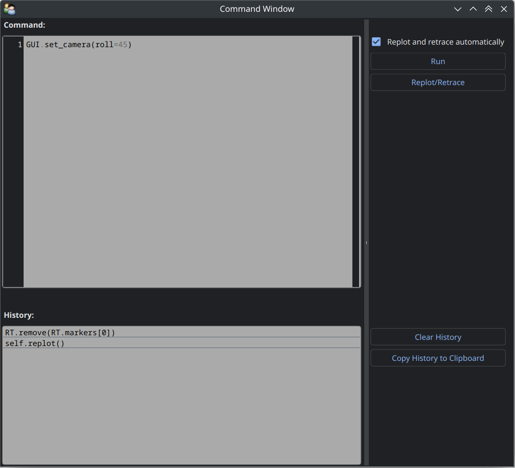The image size is (515, 468).
Task: Toggle 'Replot and retrace automatically' checkbox
Action: 377,42
